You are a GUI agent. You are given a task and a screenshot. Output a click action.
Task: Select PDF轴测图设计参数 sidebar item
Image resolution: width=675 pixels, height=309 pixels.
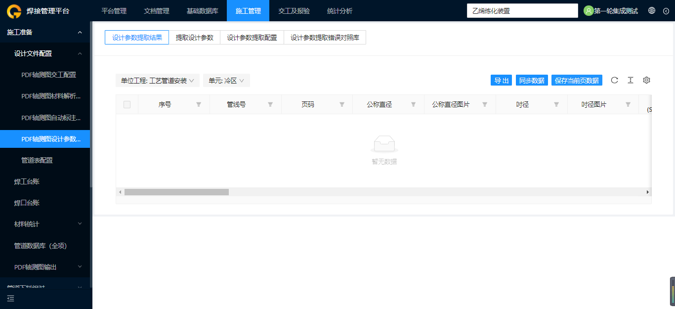click(45, 139)
